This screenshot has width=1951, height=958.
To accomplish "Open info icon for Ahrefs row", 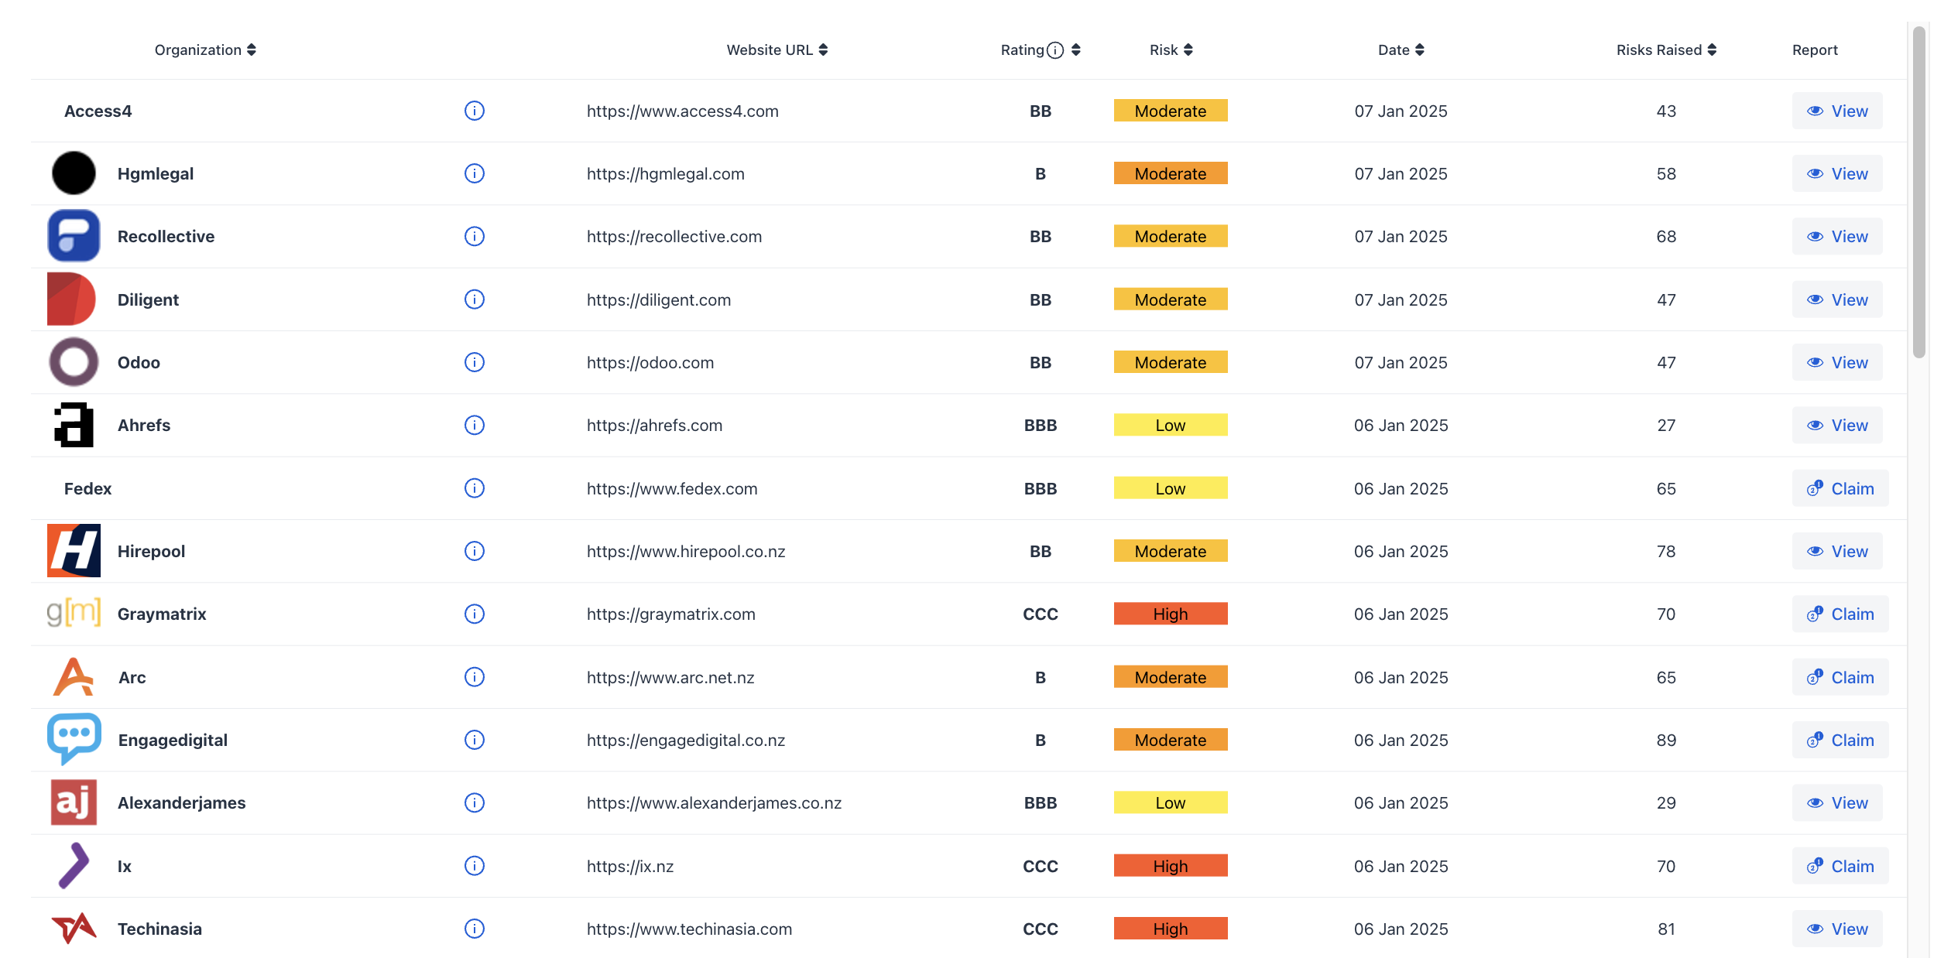I will click(x=475, y=425).
